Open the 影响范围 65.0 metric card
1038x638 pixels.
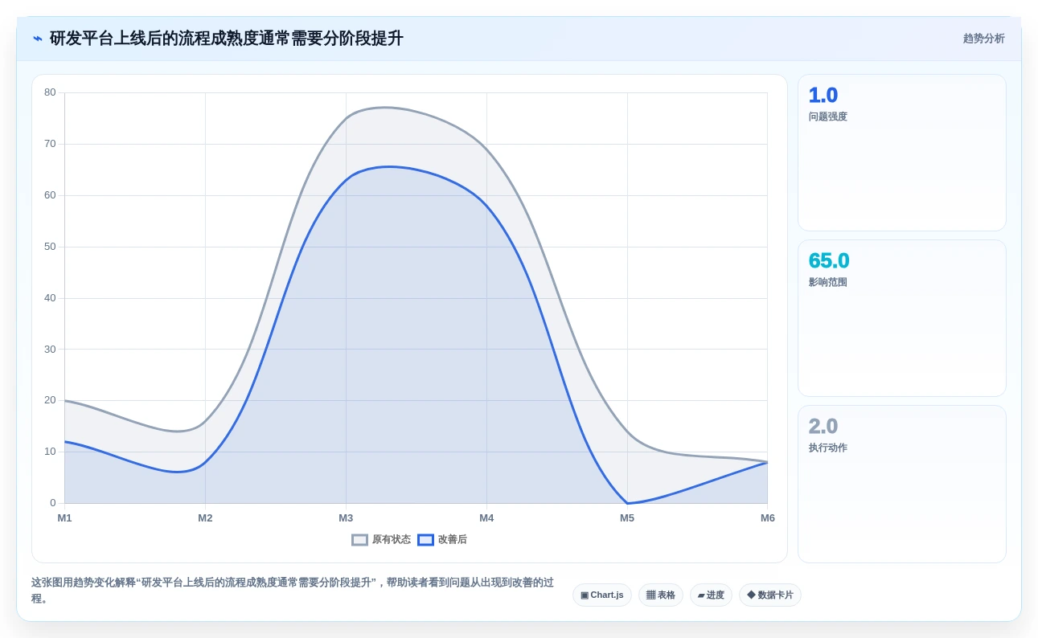pyautogui.click(x=901, y=318)
